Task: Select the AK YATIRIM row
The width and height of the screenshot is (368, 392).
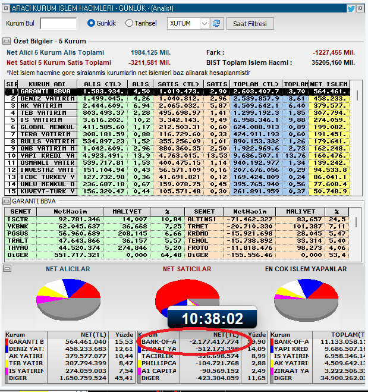Action: tap(177, 106)
